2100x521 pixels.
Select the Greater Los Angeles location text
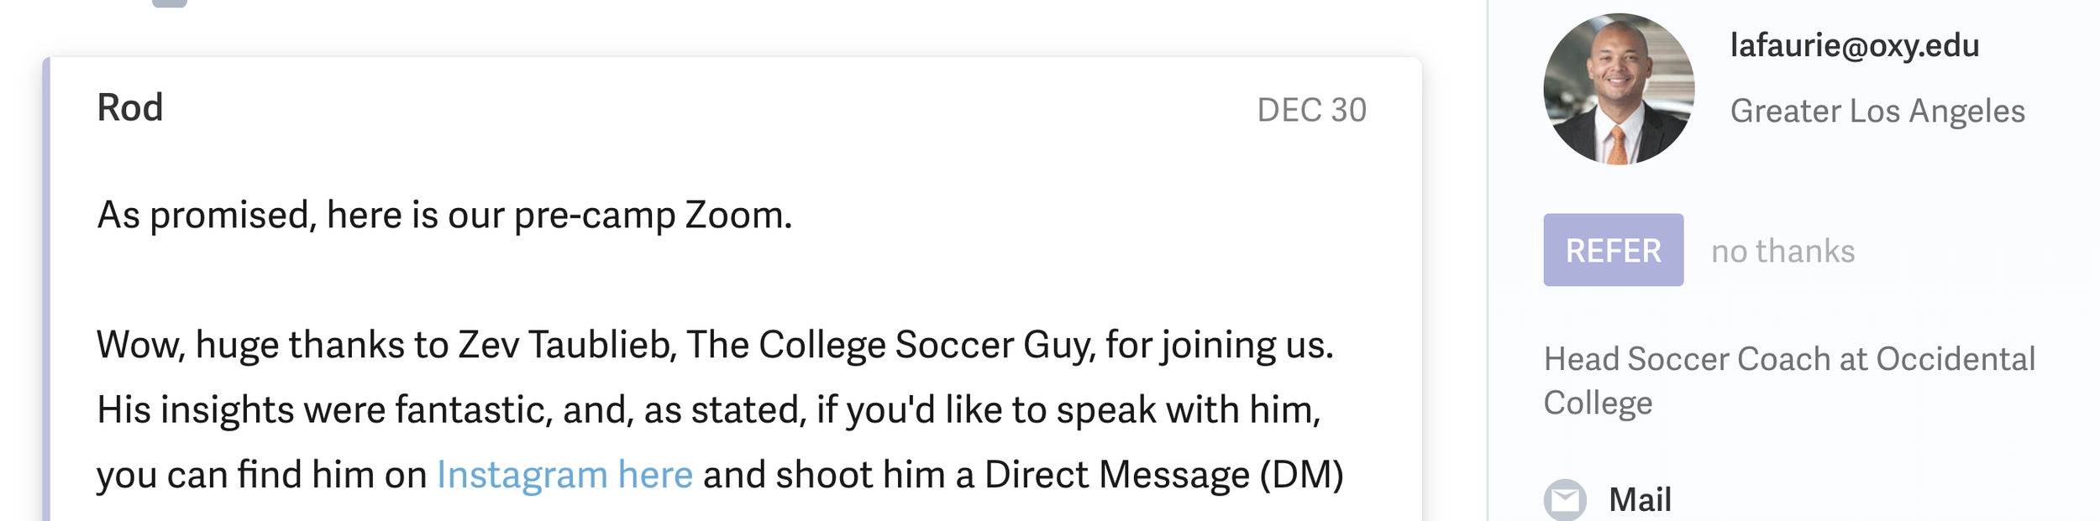[1877, 111]
